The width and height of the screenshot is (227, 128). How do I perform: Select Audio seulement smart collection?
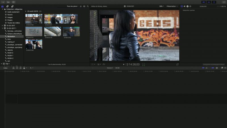[13, 12]
